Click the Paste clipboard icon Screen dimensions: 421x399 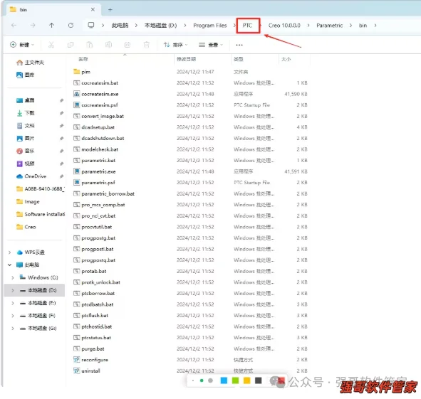pyautogui.click(x=90, y=45)
